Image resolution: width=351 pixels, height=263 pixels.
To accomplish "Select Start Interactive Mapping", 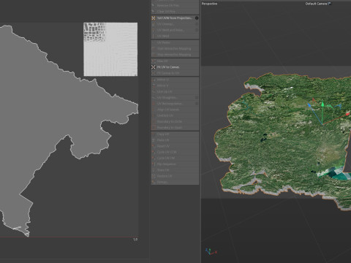I will pyautogui.click(x=175, y=48).
